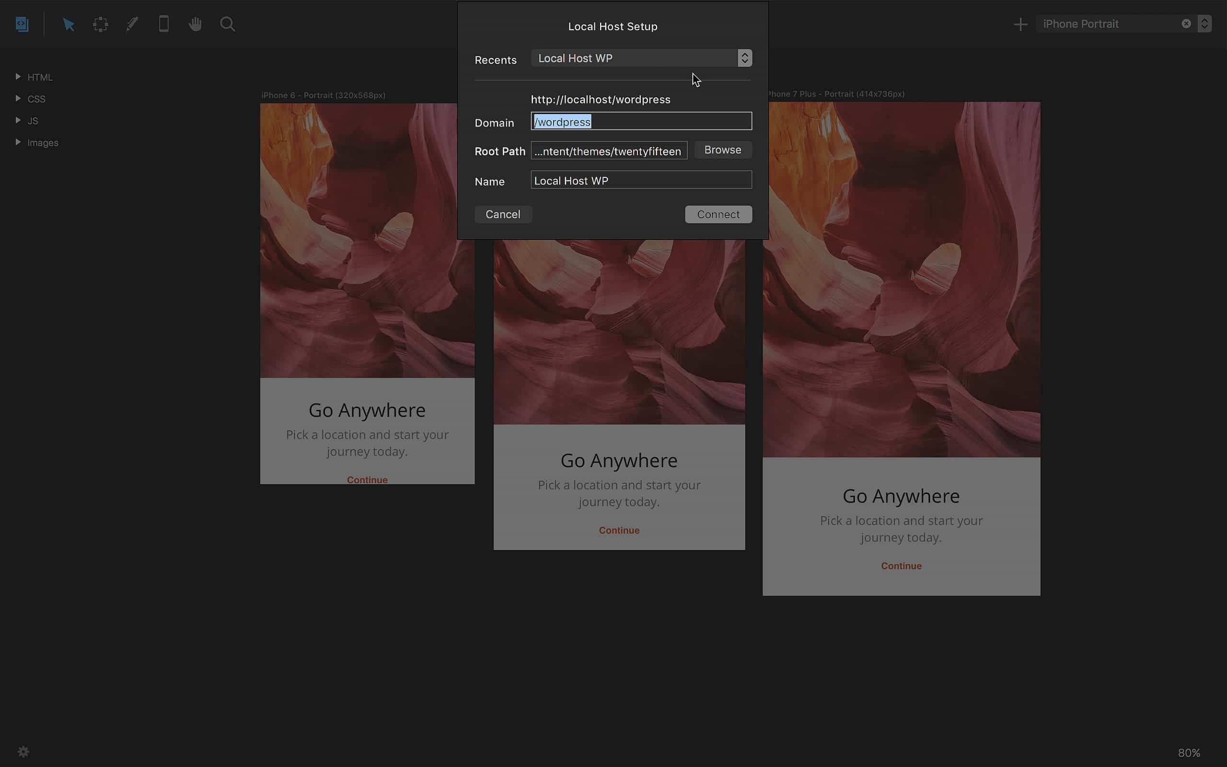Image resolution: width=1227 pixels, height=767 pixels.
Task: Click the code view icon in toolbar
Action: click(x=22, y=24)
